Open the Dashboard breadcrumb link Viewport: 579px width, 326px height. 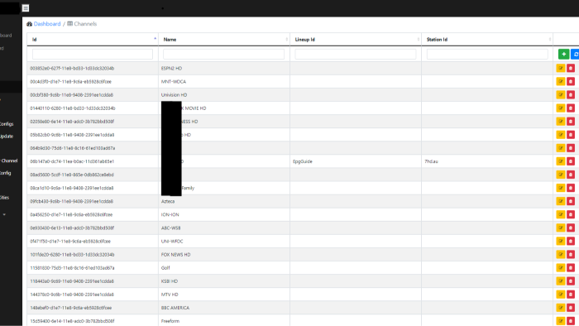[x=47, y=24]
